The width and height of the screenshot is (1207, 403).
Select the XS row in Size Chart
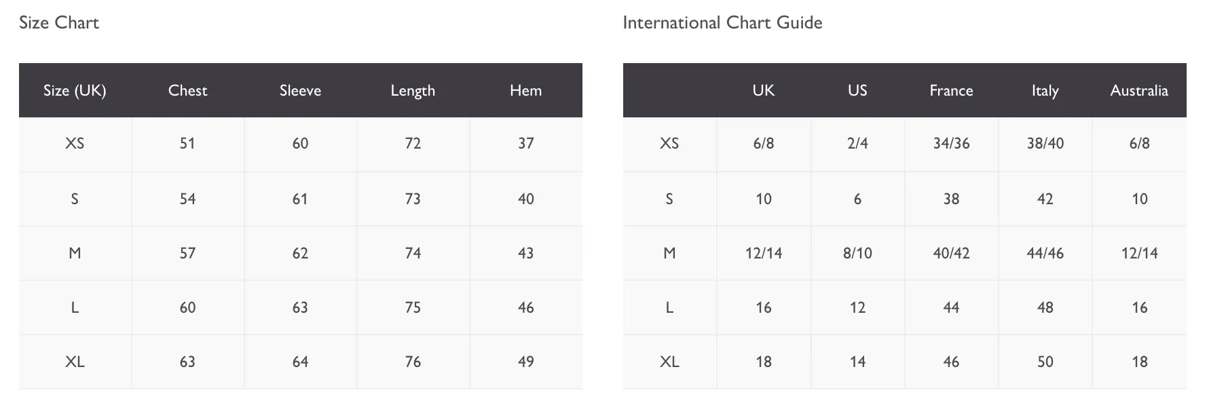pos(301,144)
